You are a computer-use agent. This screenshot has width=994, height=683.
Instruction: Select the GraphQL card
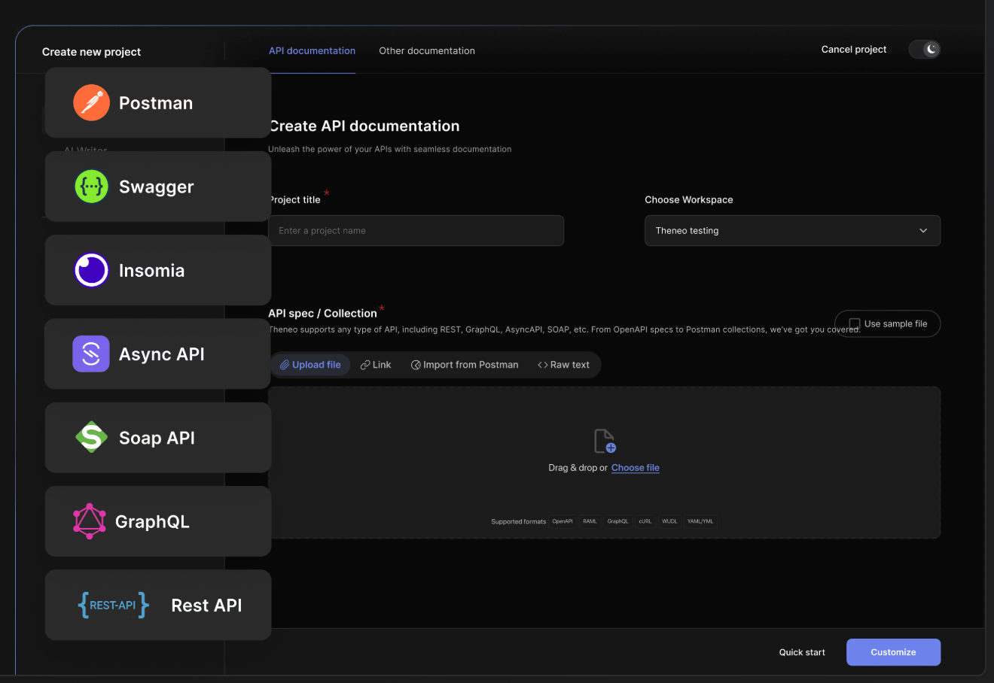point(158,521)
